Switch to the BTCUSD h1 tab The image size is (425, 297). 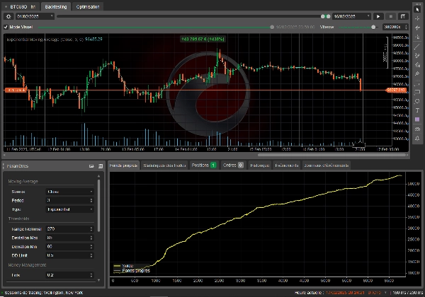tap(21, 7)
